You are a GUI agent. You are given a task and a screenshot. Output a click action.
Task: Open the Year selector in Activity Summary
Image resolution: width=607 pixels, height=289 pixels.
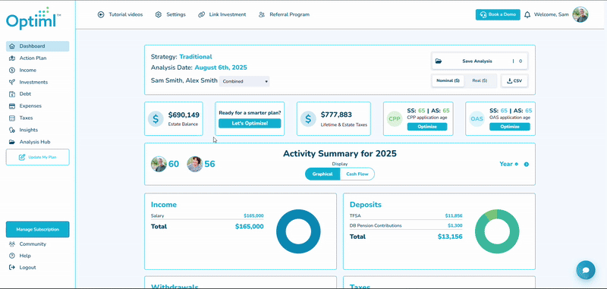point(508,164)
